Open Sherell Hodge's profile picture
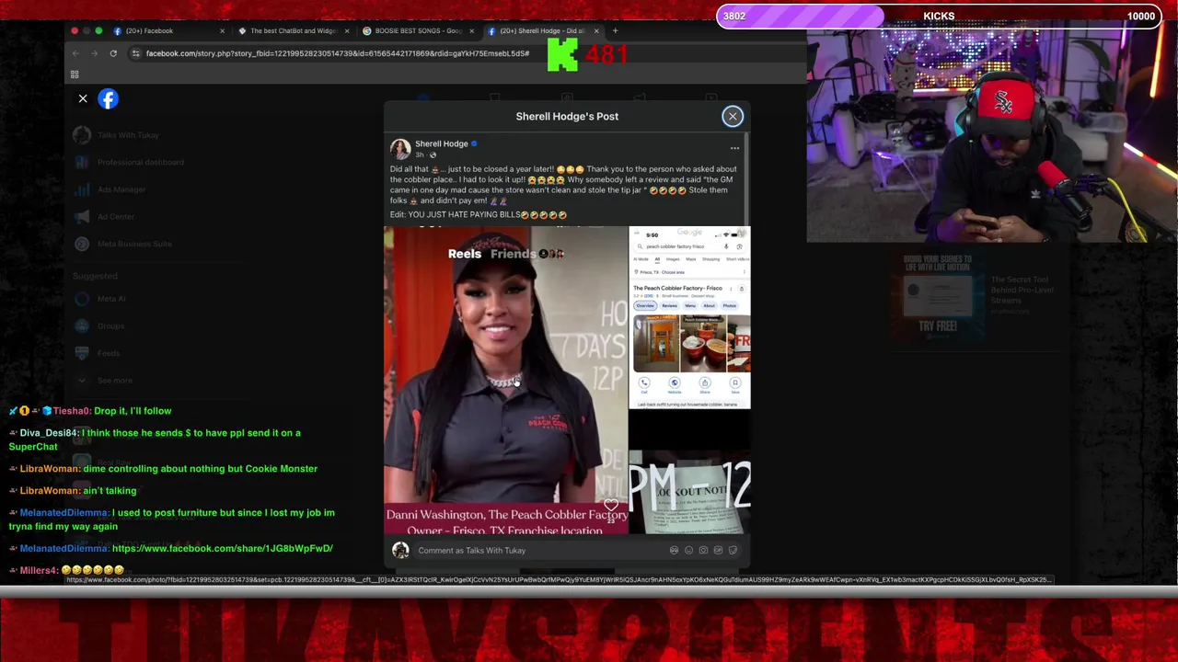Image resolution: width=1178 pixels, height=662 pixels. coord(400,148)
